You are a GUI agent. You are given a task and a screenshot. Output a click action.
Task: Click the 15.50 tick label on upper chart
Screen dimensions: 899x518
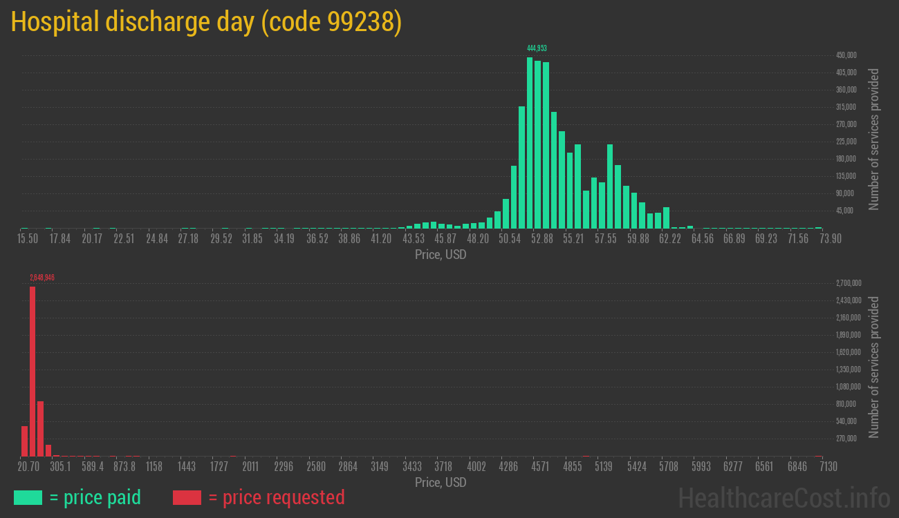(28, 239)
